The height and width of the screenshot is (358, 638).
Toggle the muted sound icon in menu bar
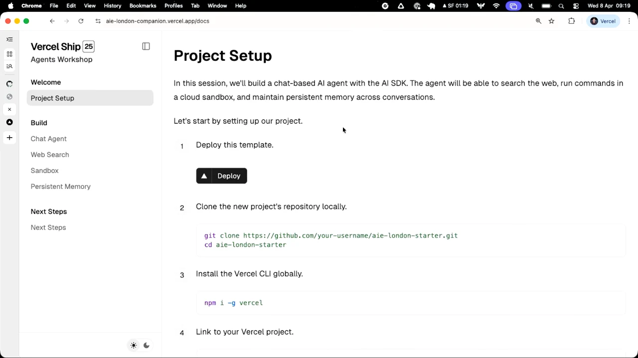tap(531, 6)
